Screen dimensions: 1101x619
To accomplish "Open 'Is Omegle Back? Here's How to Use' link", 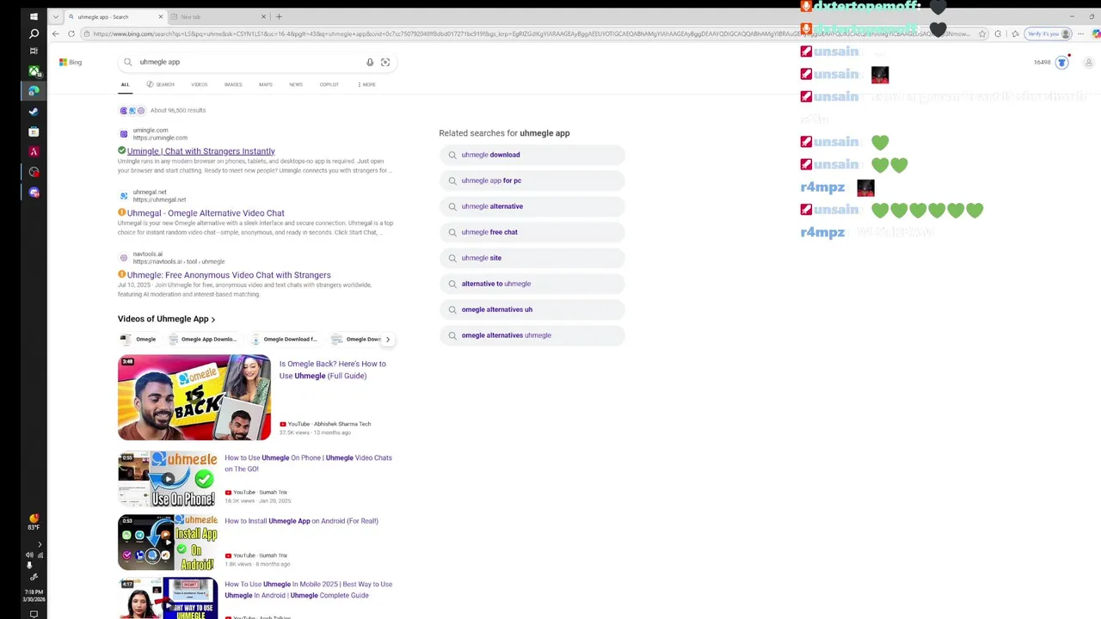I will (x=332, y=370).
